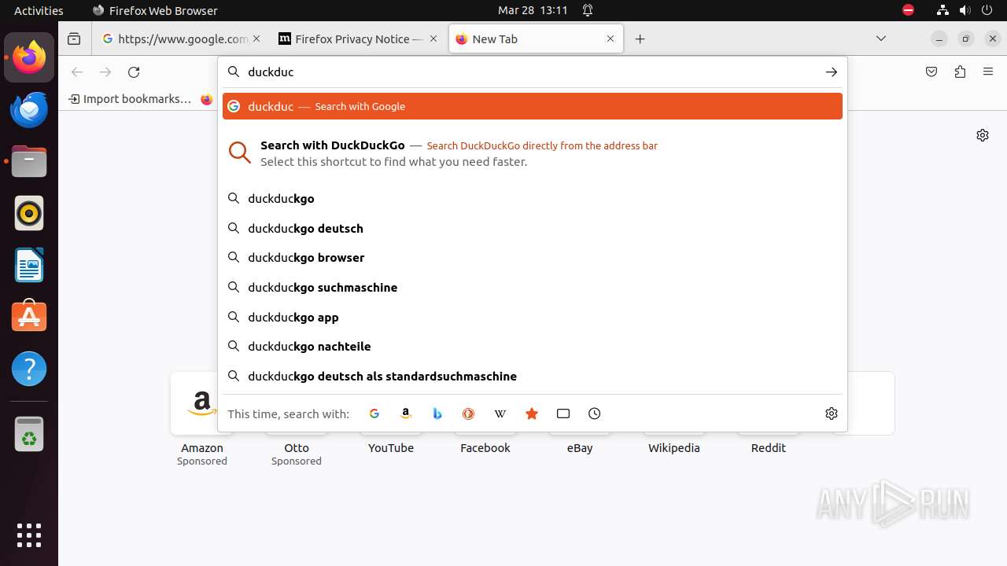Pick suggestion 'duckduckgo app'

click(533, 318)
